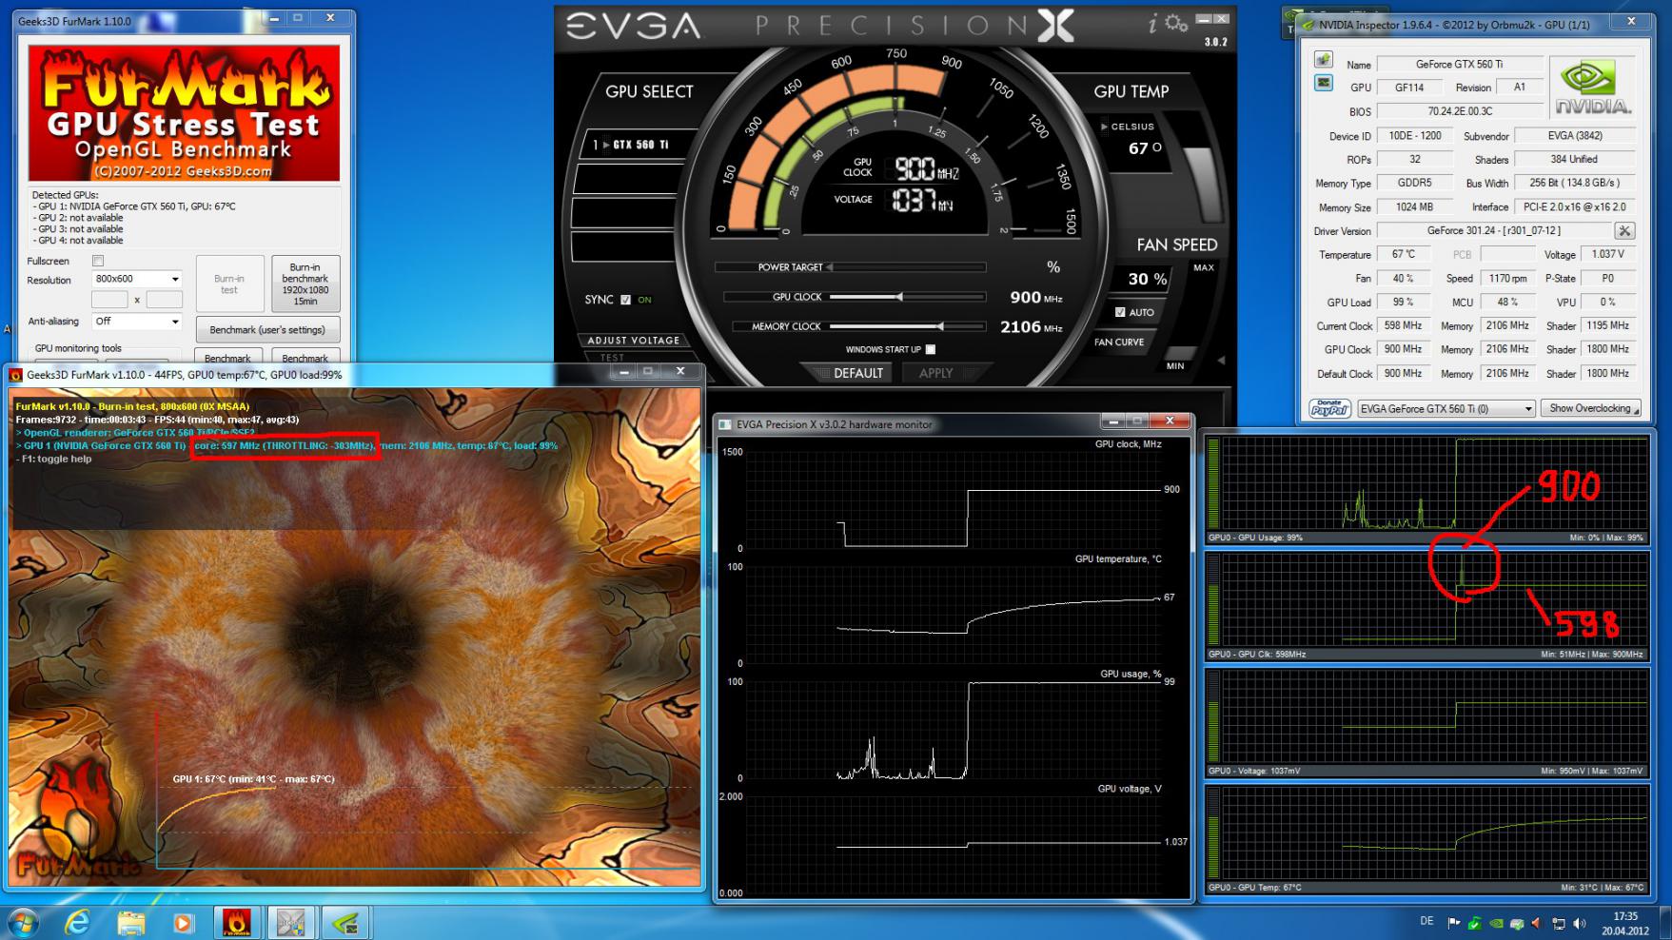
Task: Click DE language indicator in taskbar
Action: pyautogui.click(x=1426, y=921)
